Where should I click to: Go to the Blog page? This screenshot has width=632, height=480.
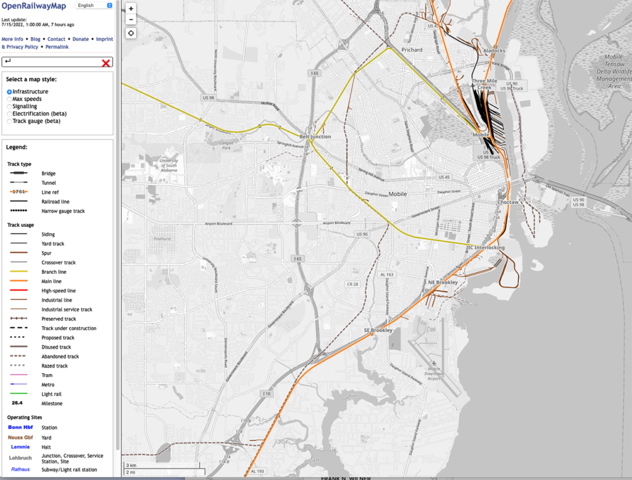tap(36, 39)
